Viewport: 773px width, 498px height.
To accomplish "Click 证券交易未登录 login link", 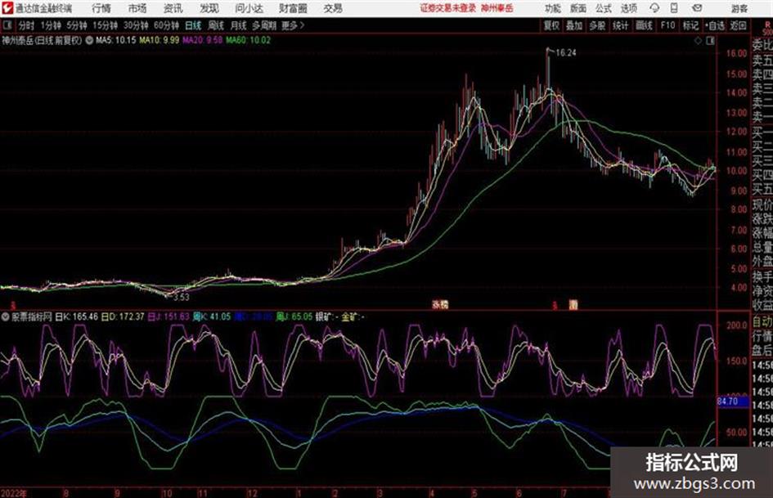I will [447, 8].
